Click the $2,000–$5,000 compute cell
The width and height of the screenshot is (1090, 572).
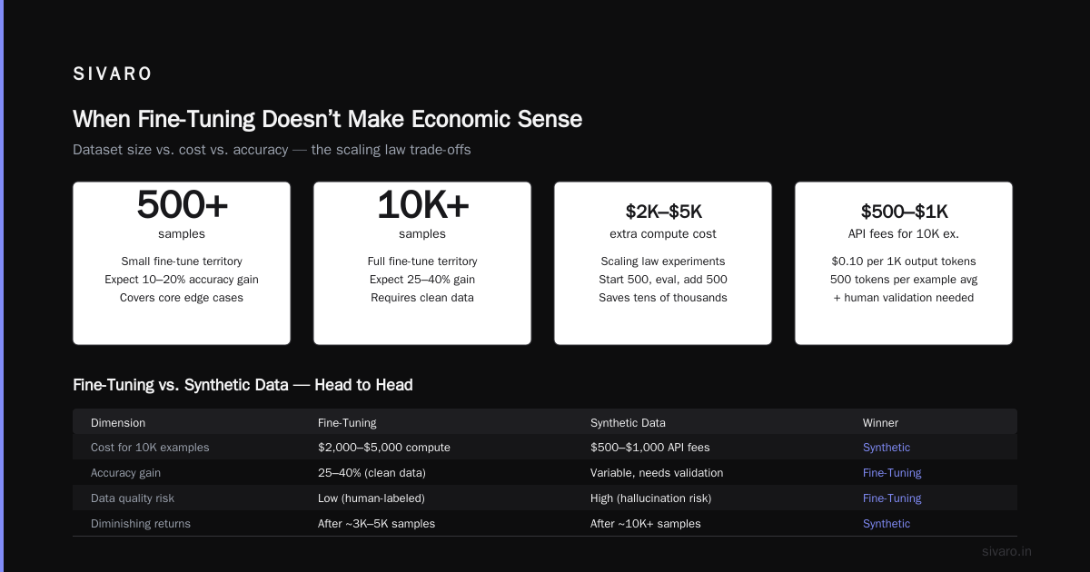click(384, 448)
